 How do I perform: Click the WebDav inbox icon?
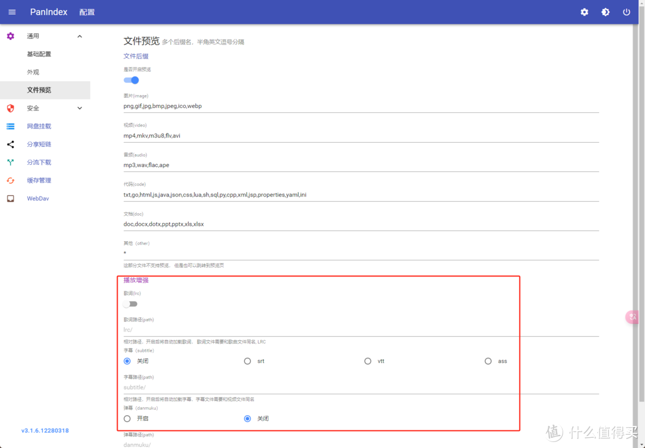pos(10,198)
